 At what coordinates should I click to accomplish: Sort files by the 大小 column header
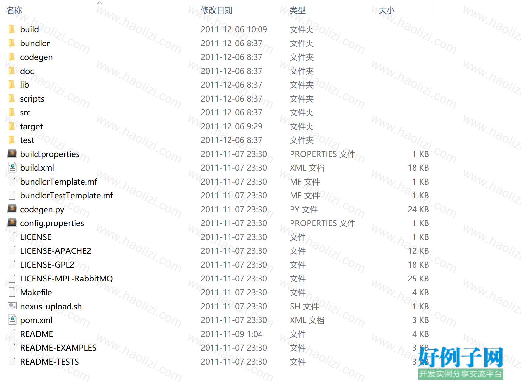387,10
